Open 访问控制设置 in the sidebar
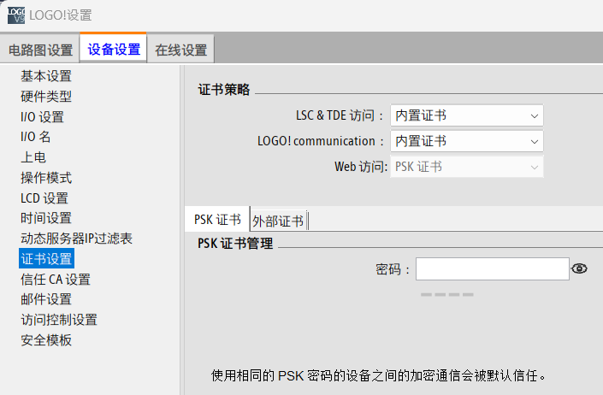This screenshot has width=603, height=395. pos(59,320)
